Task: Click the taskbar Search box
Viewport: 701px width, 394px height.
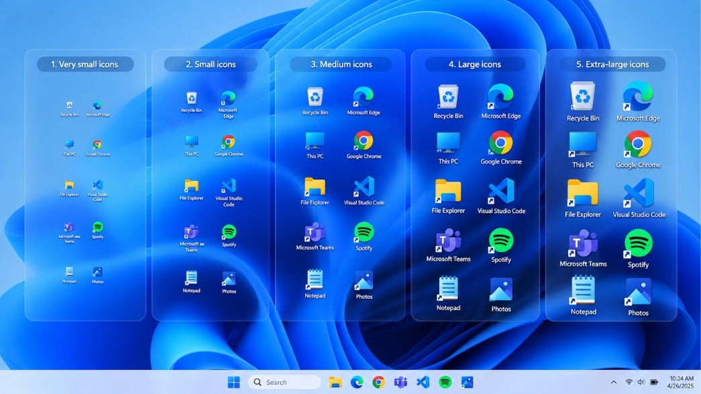Action: 285,383
